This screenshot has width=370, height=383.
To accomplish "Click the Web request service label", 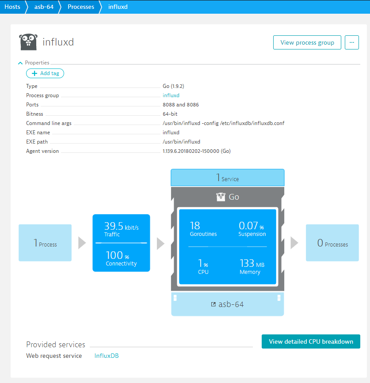I will [54, 356].
